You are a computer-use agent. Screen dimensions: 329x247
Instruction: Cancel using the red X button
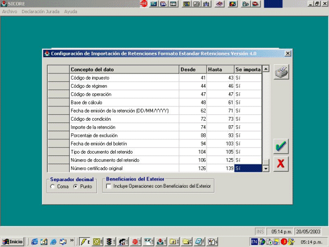(281, 163)
